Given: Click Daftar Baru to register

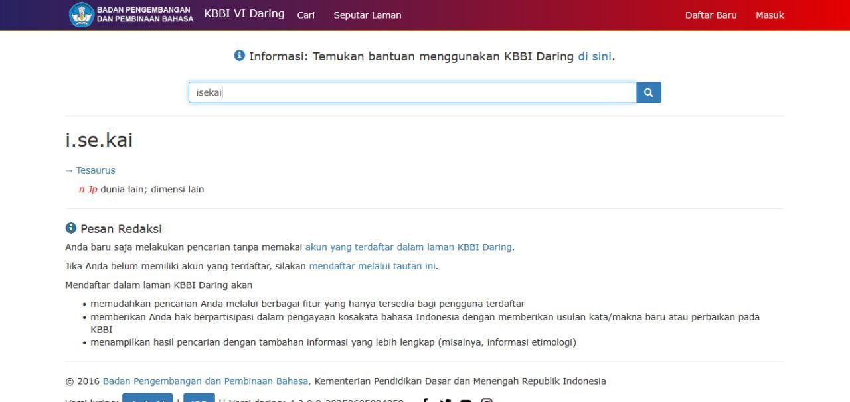Looking at the screenshot, I should 711,15.
